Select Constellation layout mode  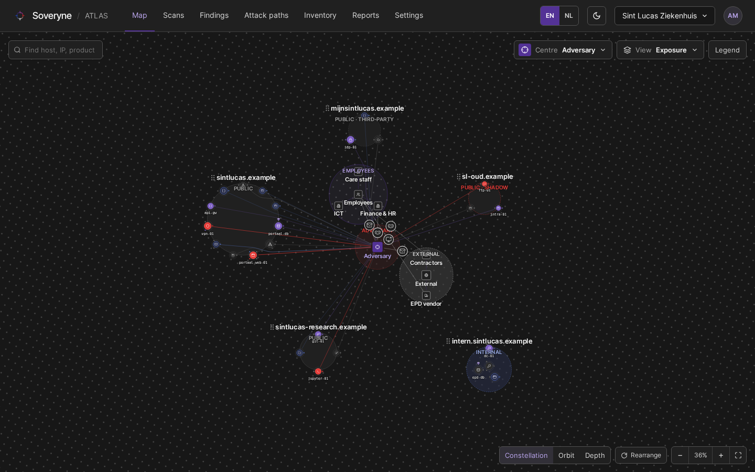point(526,455)
